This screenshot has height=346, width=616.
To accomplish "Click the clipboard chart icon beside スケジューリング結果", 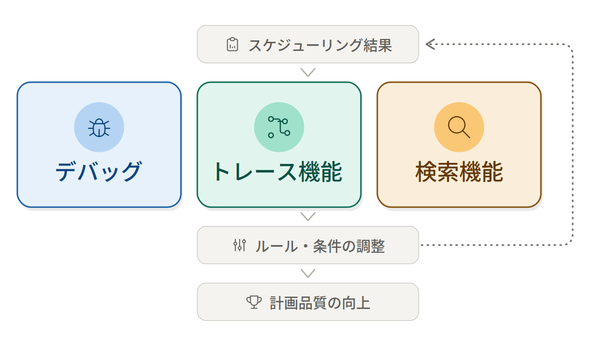I will [232, 44].
